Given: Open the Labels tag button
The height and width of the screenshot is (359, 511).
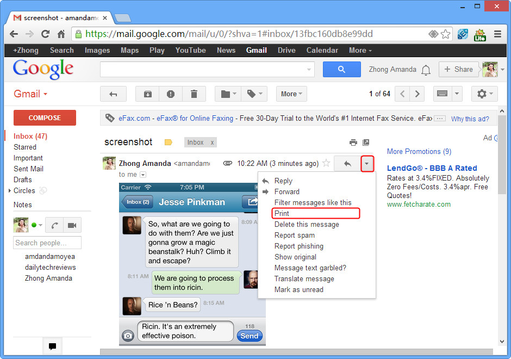Looking at the screenshot, I should (x=254, y=94).
